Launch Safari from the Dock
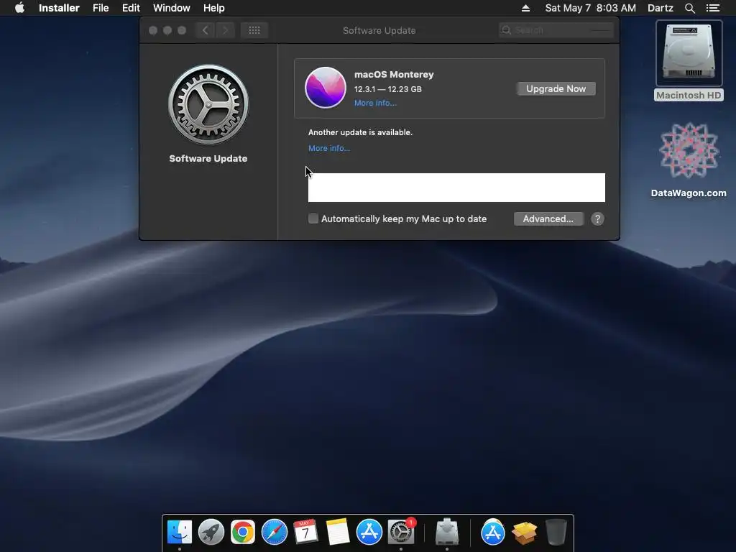736x552 pixels. 274,532
